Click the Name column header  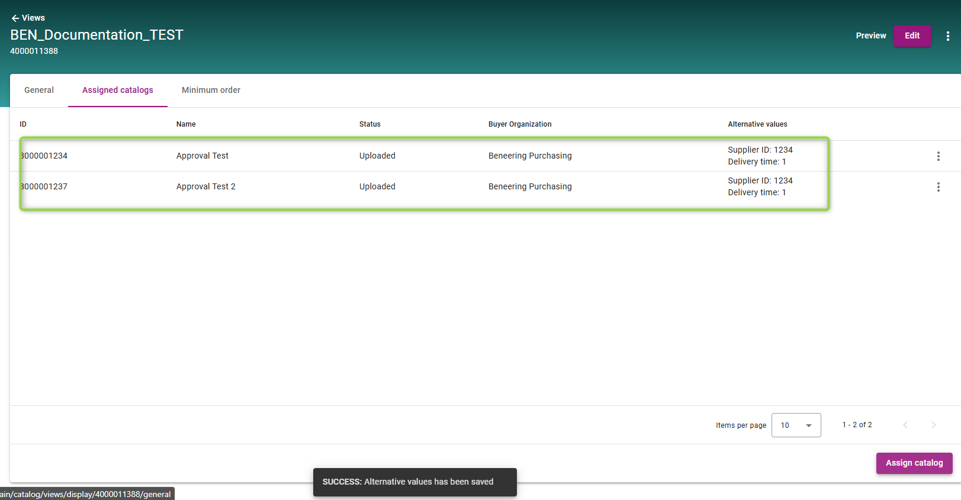pos(186,124)
